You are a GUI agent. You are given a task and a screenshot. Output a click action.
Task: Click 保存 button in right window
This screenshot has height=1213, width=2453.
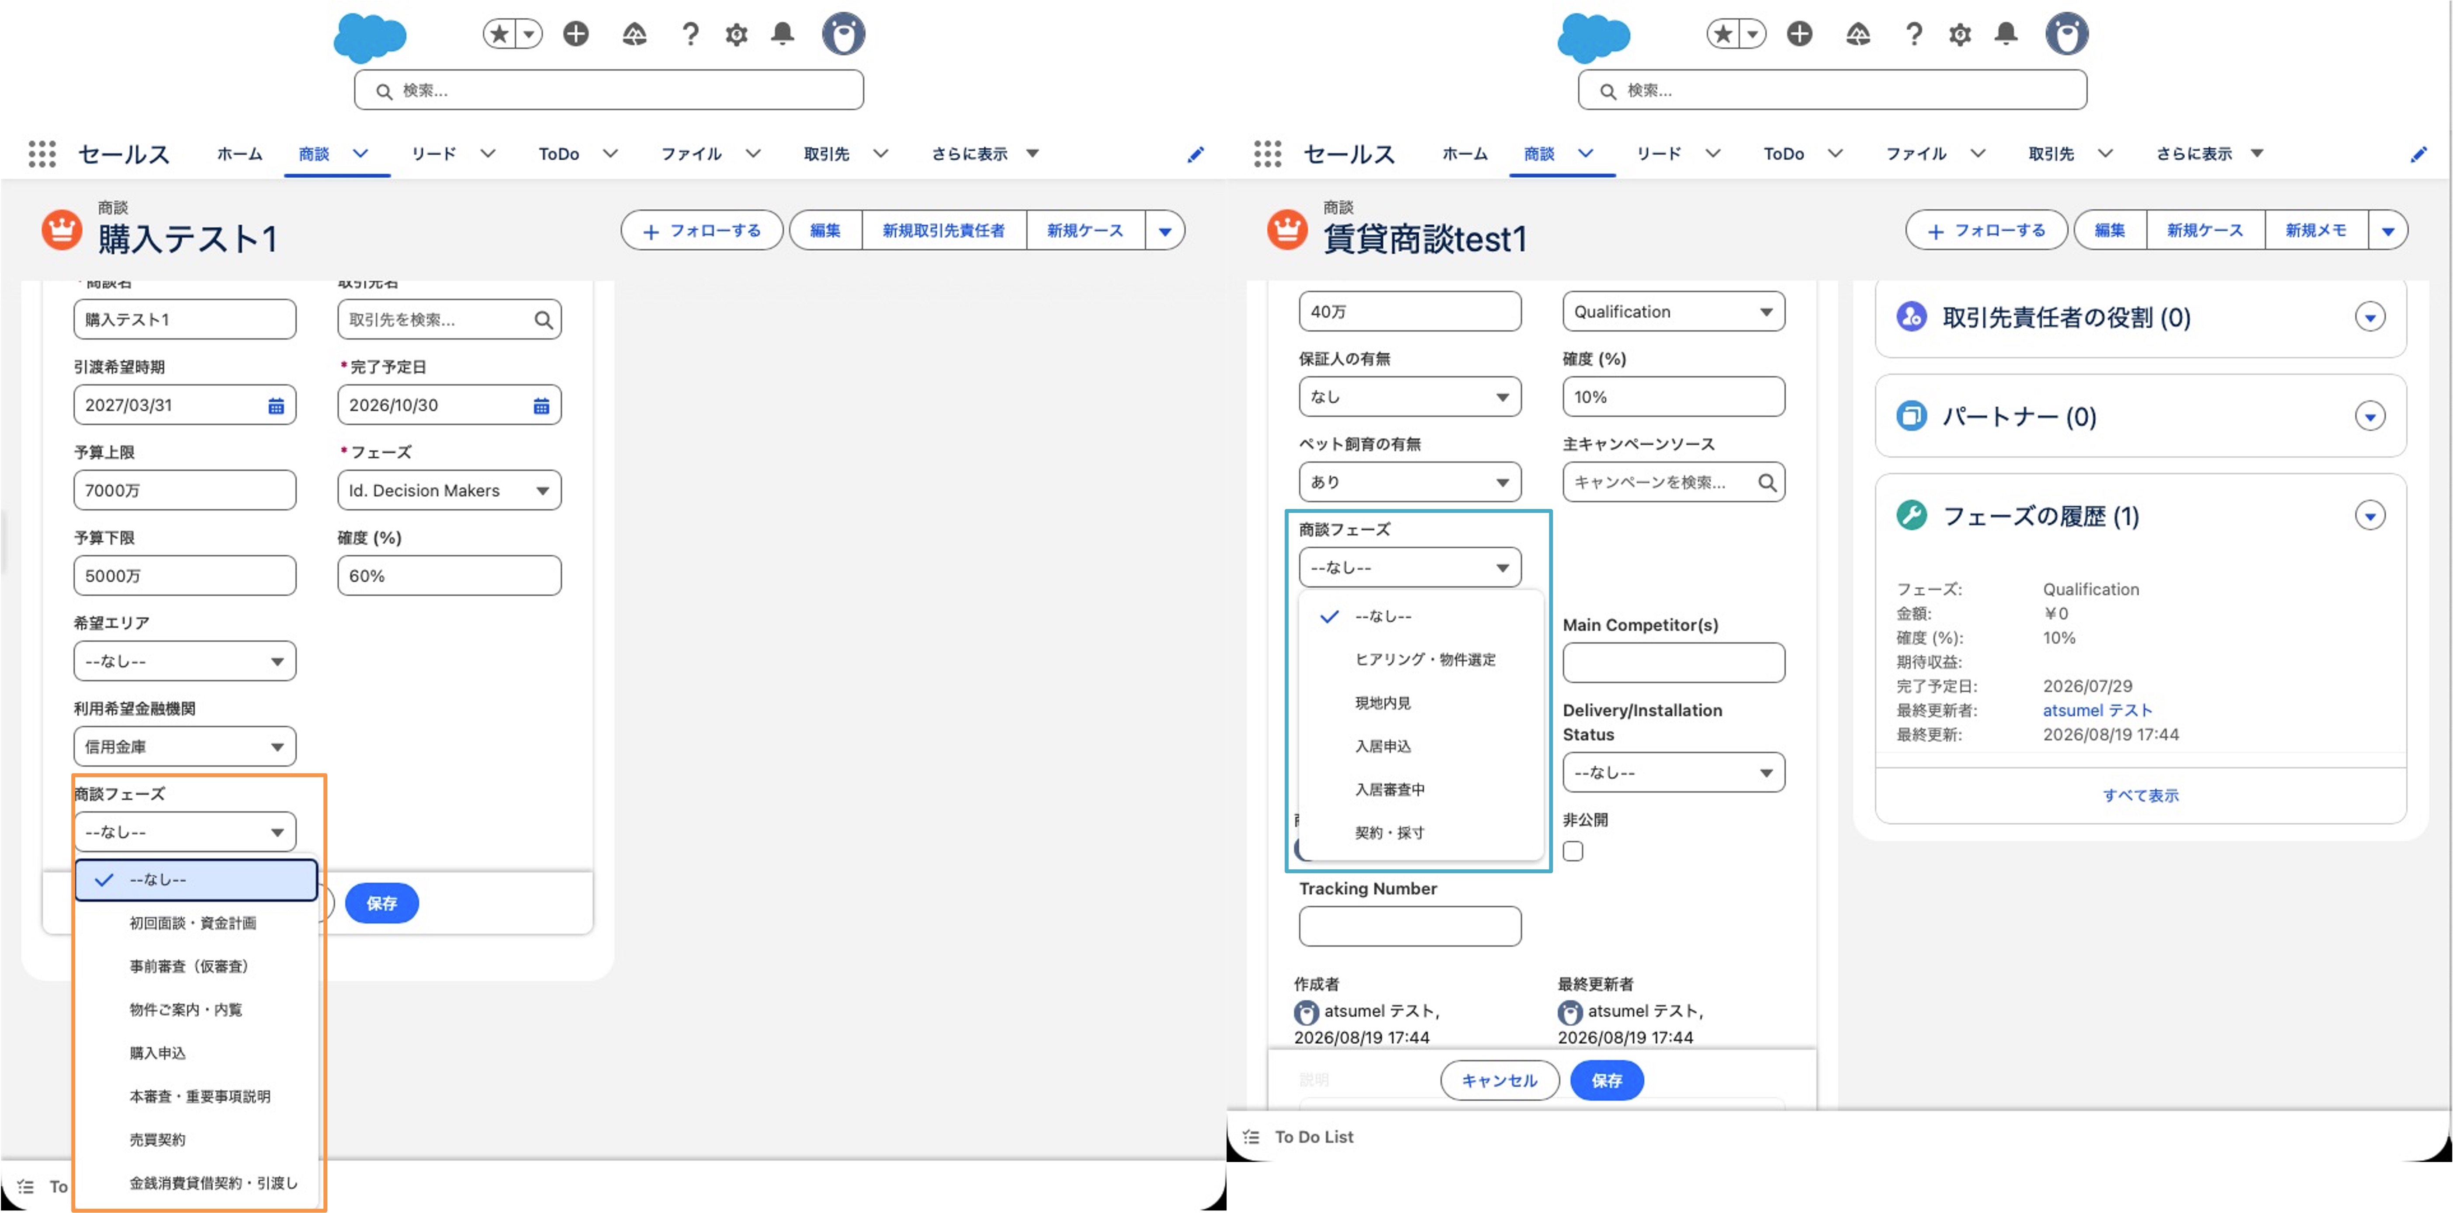1607,1081
